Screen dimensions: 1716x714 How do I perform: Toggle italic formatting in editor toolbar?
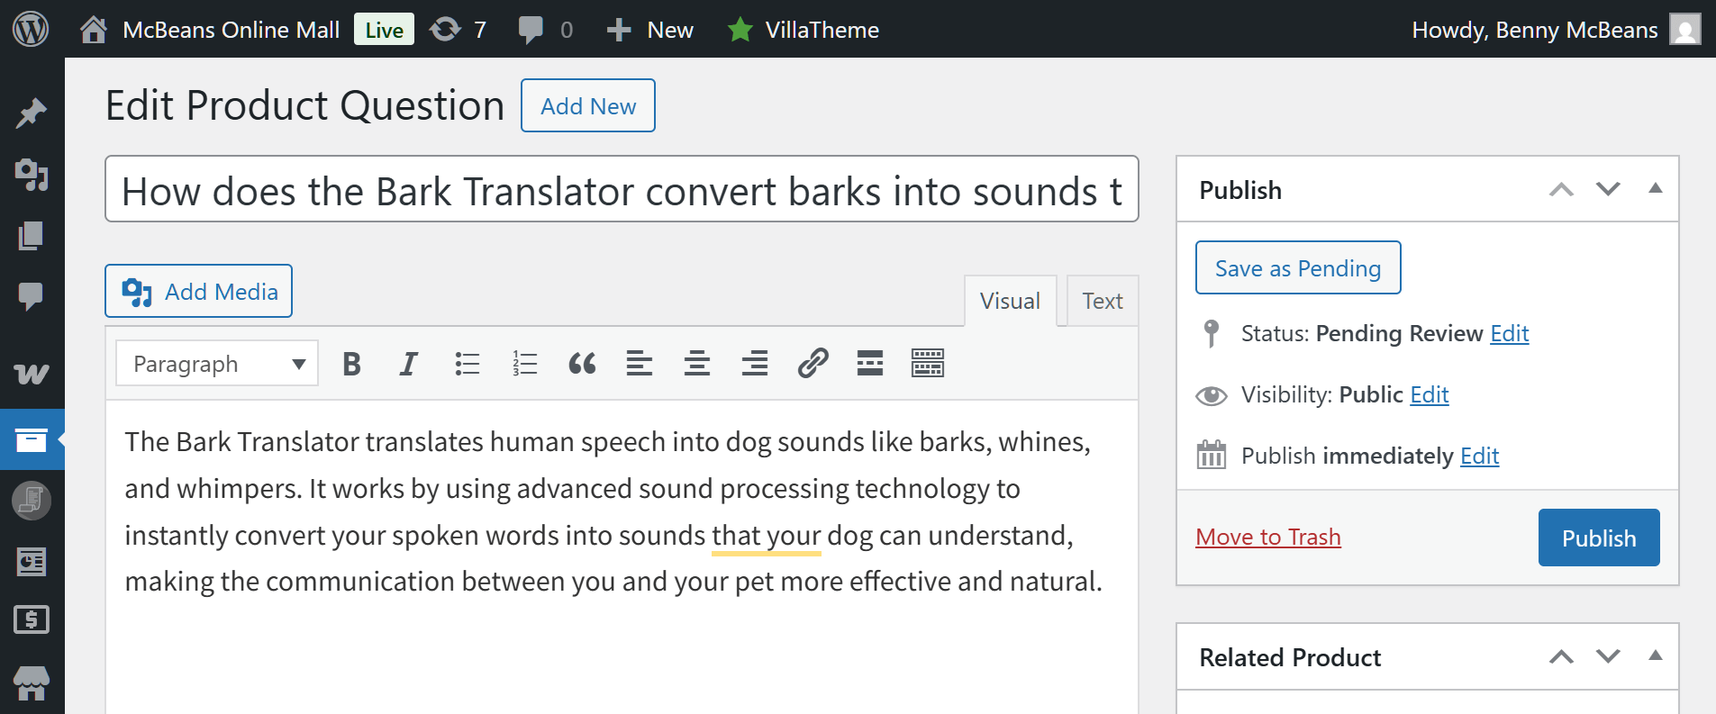click(409, 364)
